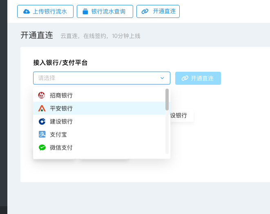270x214 pixels.
Task: Click the partially hidden 设银行 tag
Action: tap(182, 115)
